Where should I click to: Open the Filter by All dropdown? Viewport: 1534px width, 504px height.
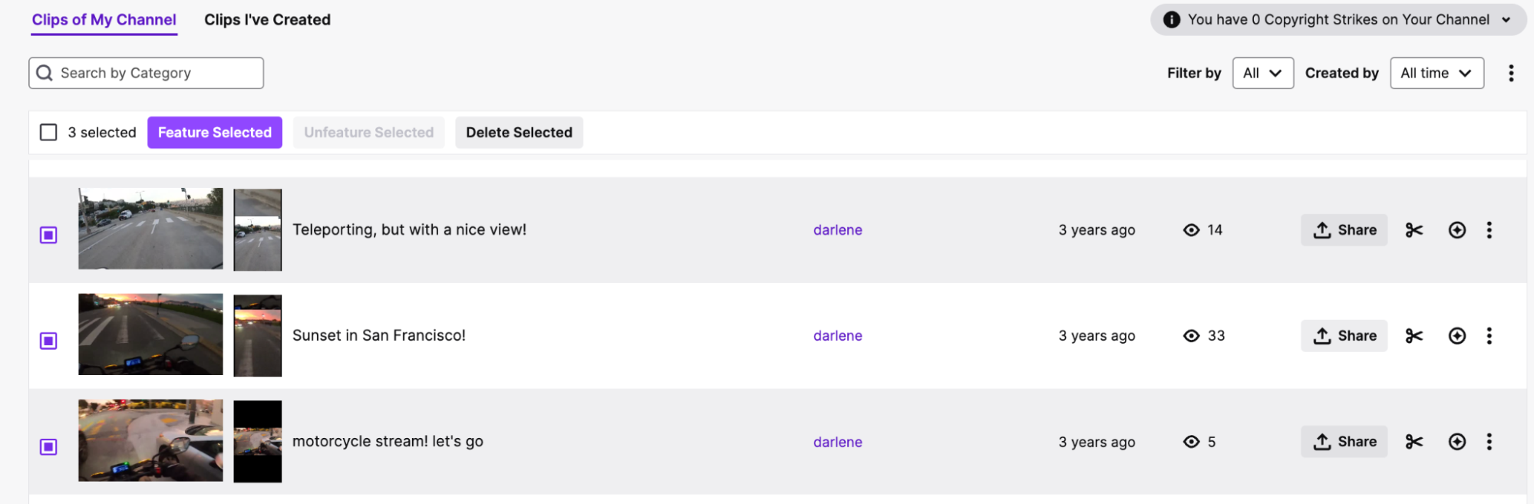pyautogui.click(x=1262, y=73)
